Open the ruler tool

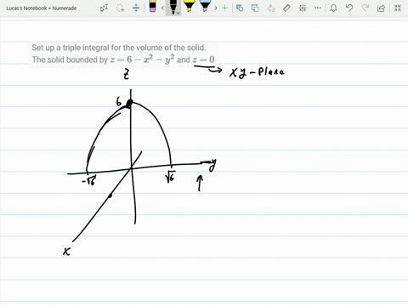[x=286, y=8]
